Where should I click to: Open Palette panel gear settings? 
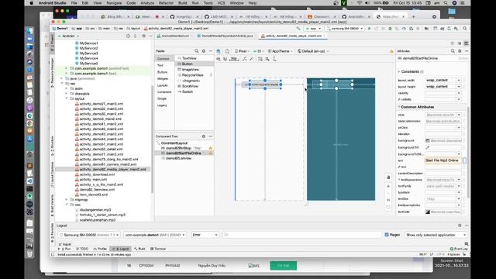click(x=204, y=51)
